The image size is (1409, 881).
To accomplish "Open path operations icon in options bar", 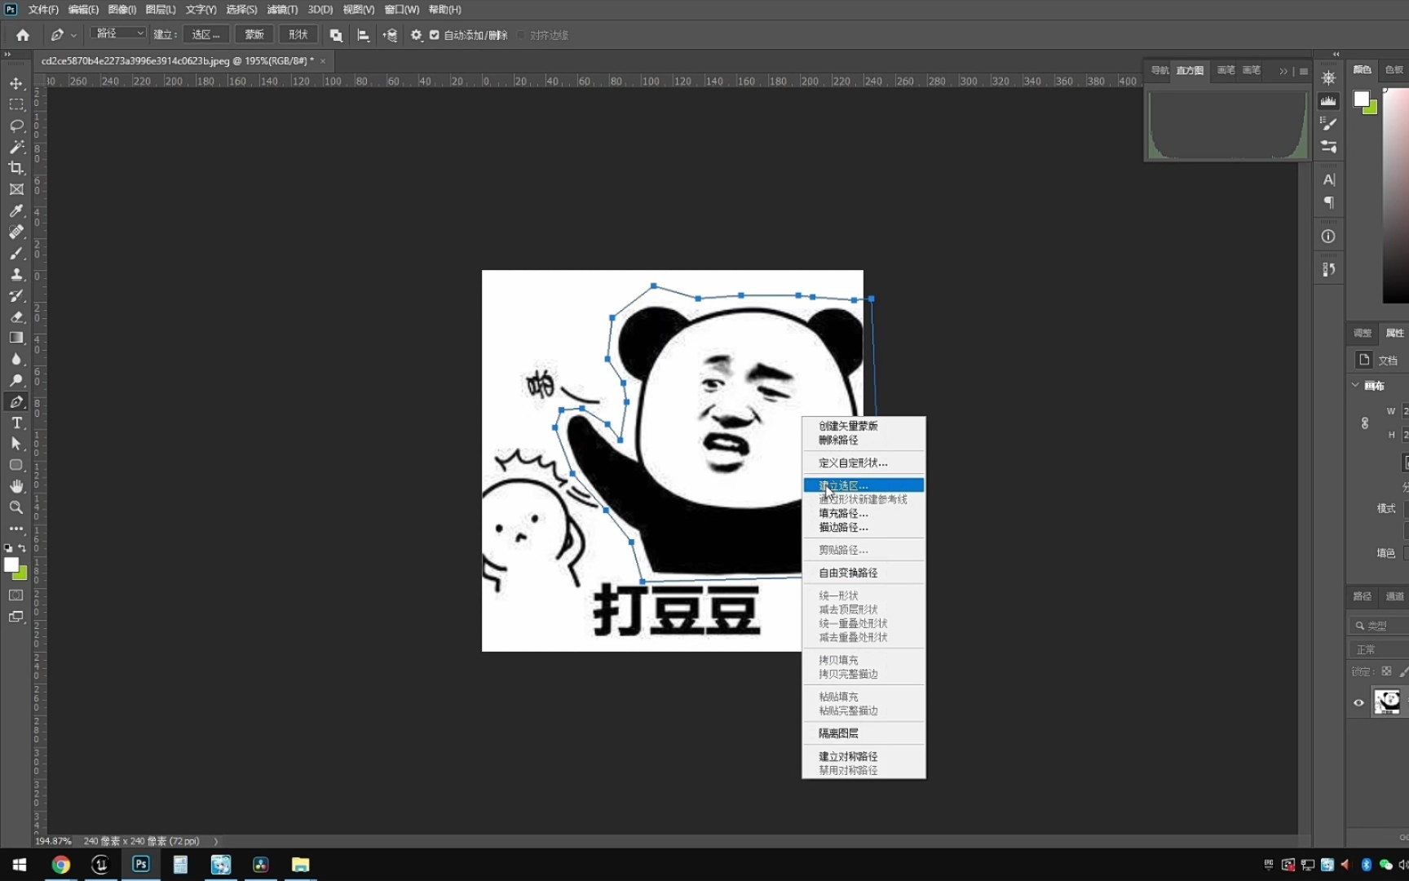I will [336, 35].
